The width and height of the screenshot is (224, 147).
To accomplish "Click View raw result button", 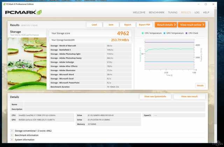I will point(189,96).
